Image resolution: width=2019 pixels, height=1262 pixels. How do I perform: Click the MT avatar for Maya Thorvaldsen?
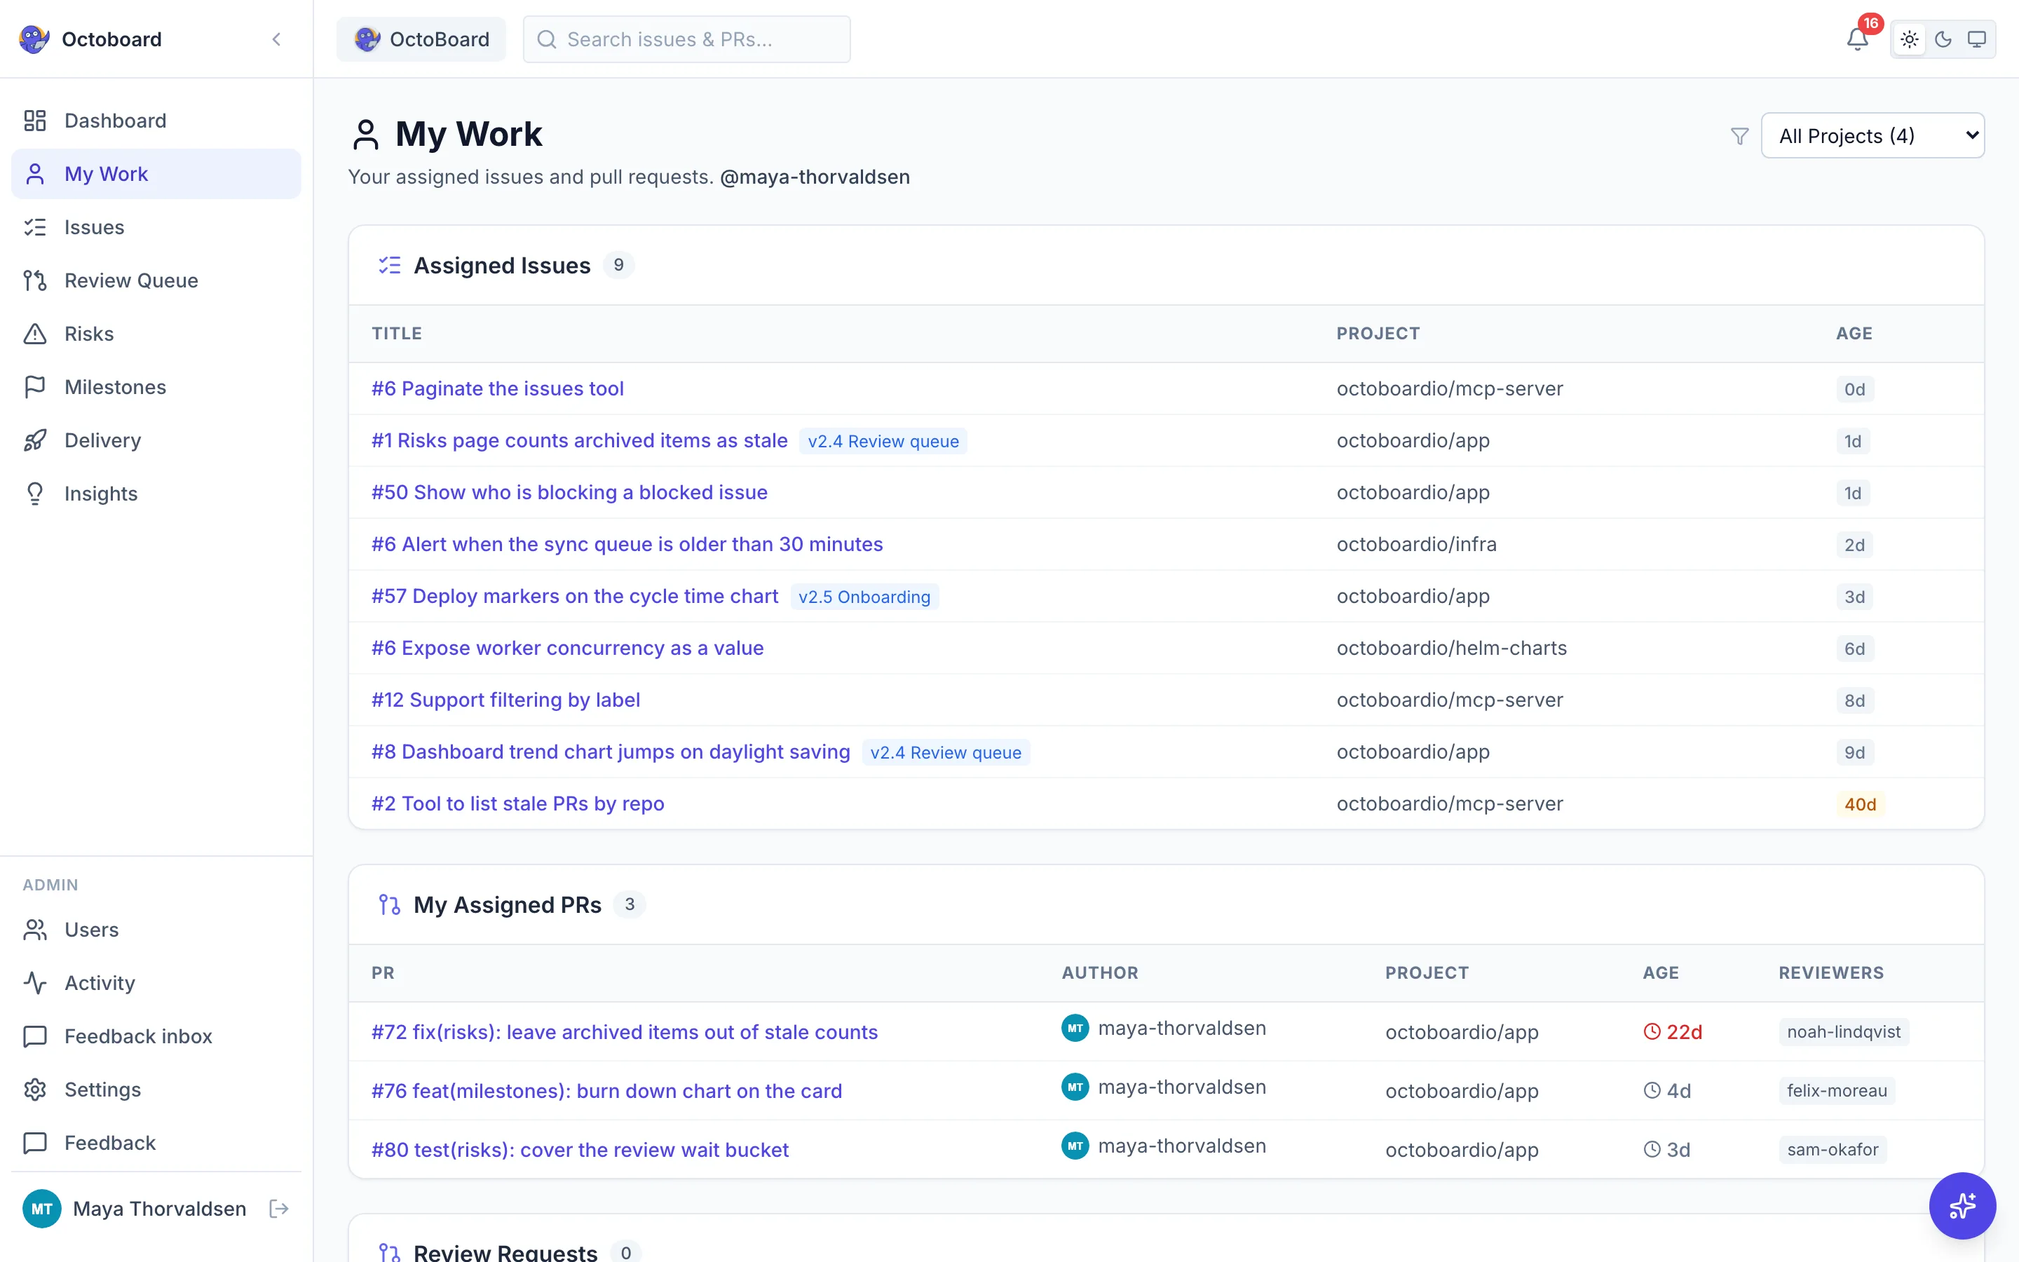[42, 1209]
